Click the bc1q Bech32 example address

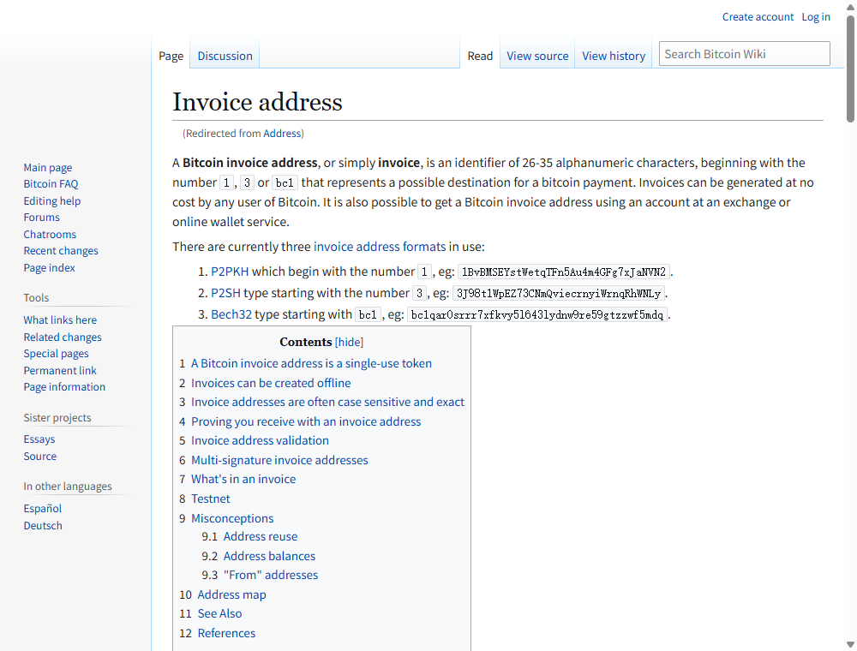(x=537, y=314)
